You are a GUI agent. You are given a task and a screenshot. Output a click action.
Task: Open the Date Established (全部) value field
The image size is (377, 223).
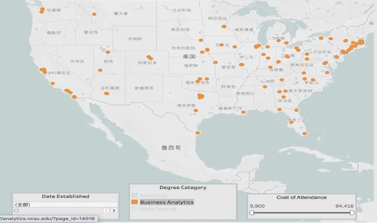[x=65, y=204]
